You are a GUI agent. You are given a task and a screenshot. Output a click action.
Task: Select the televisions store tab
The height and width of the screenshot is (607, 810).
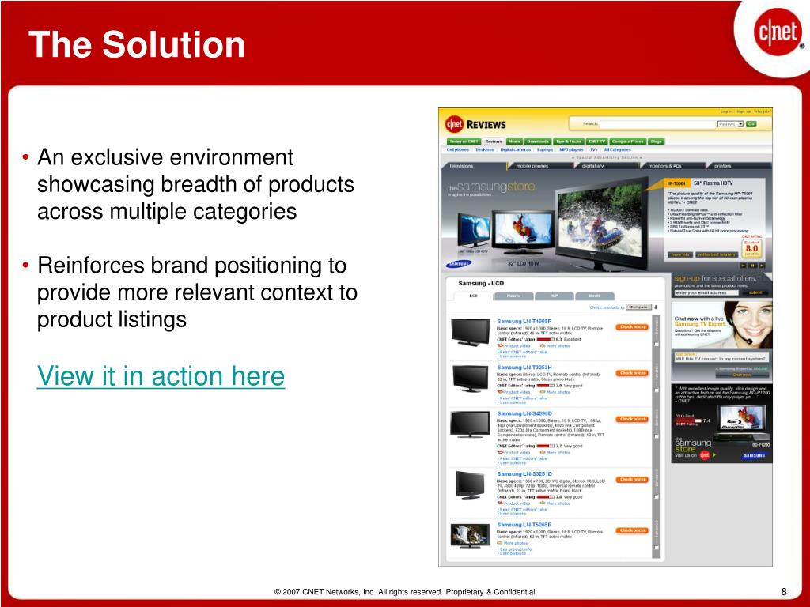[475, 166]
